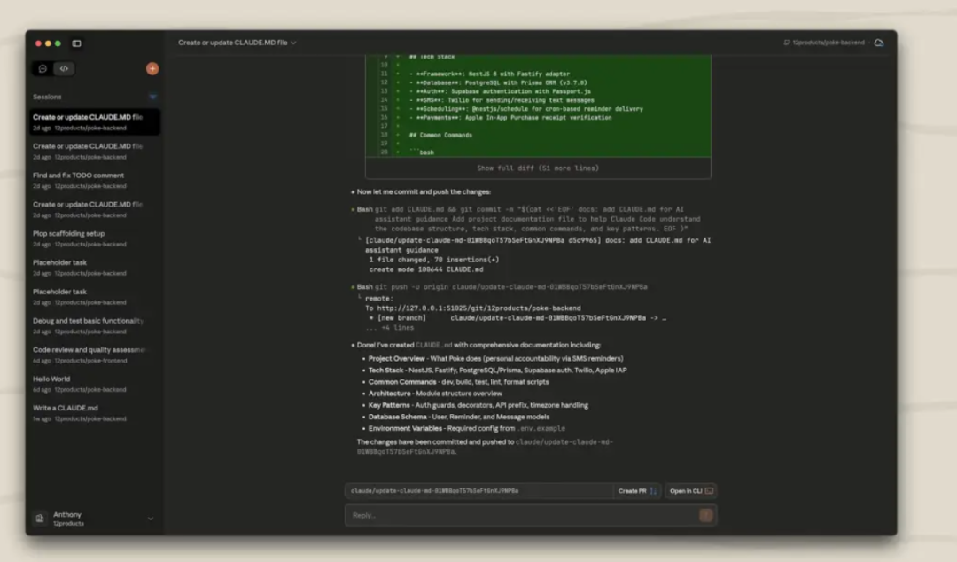957x562 pixels.
Task: Open the Plop scaffolding setup session
Action: (x=95, y=238)
